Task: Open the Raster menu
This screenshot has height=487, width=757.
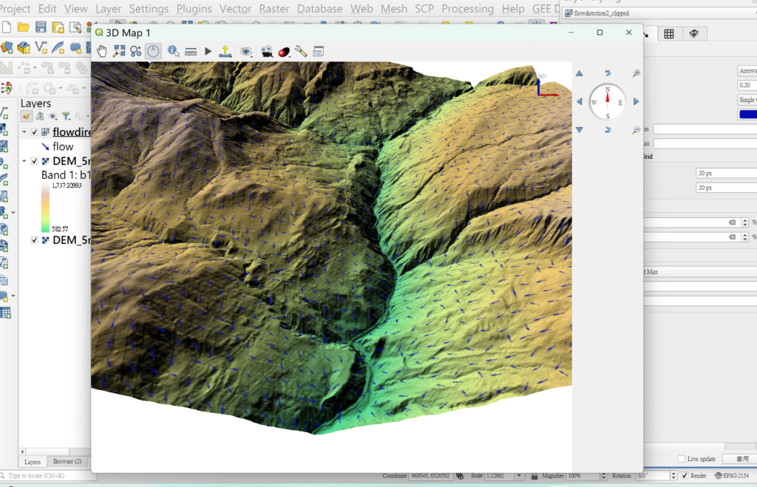Action: pos(274,9)
